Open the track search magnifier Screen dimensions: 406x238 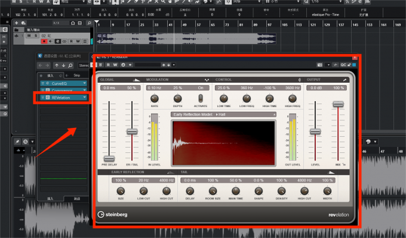[89, 23]
